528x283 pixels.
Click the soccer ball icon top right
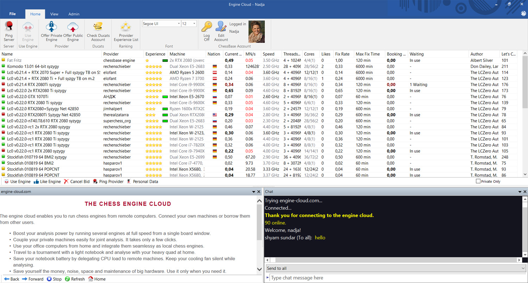pyautogui.click(x=523, y=14)
